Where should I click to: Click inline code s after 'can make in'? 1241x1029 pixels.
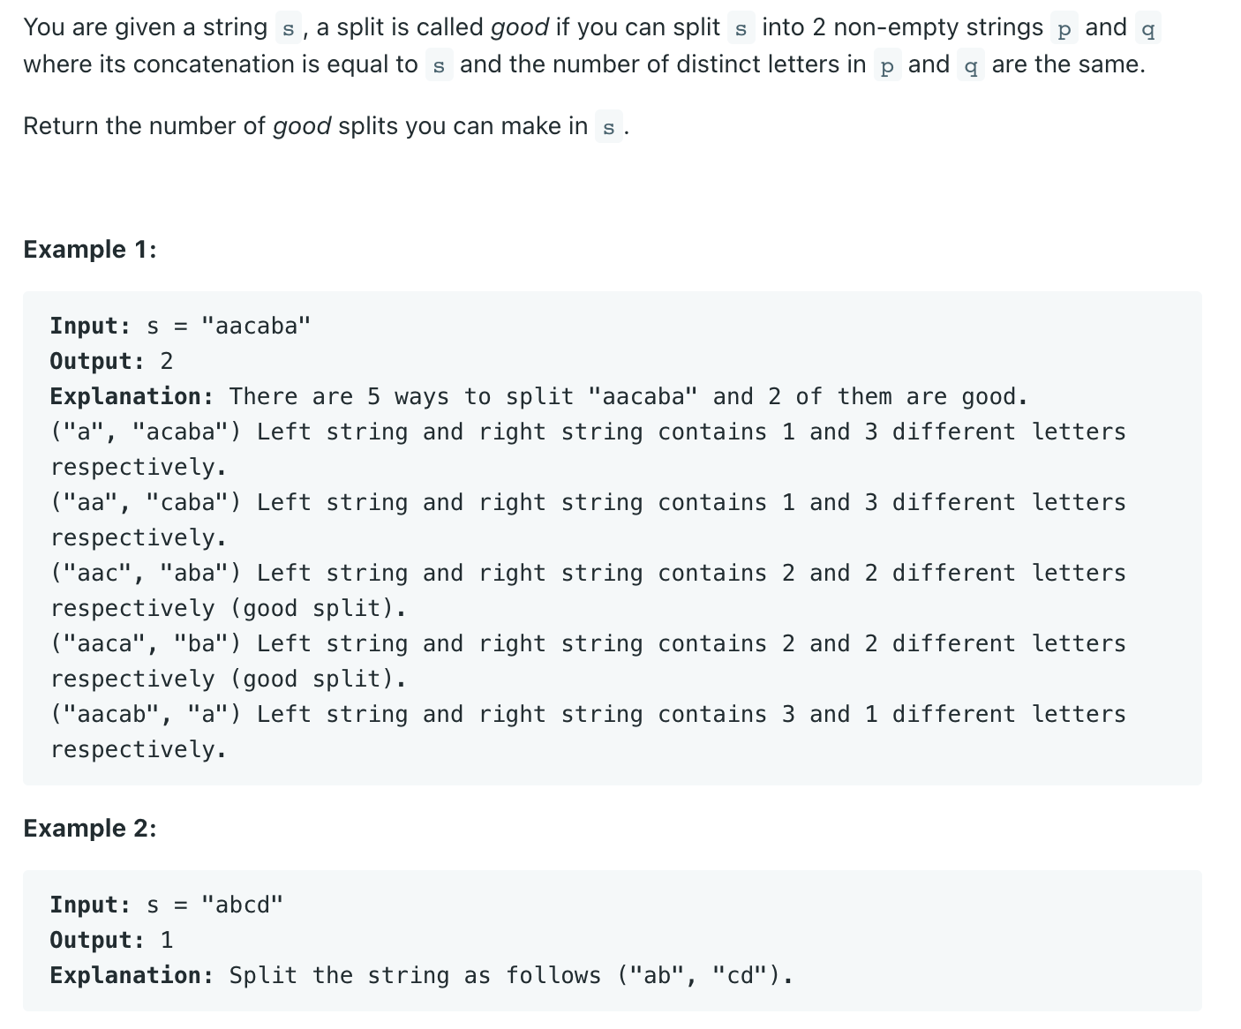point(608,128)
